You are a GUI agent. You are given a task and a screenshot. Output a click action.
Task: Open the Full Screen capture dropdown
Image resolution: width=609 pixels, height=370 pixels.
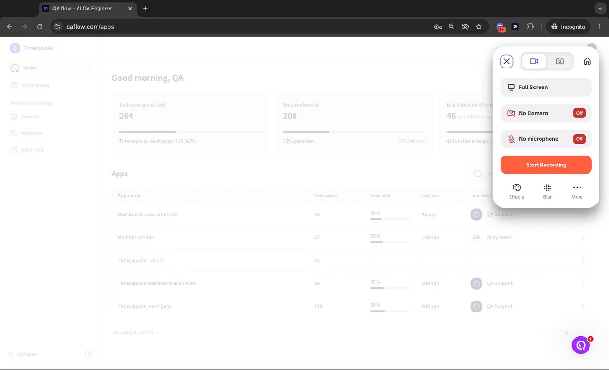(x=546, y=88)
